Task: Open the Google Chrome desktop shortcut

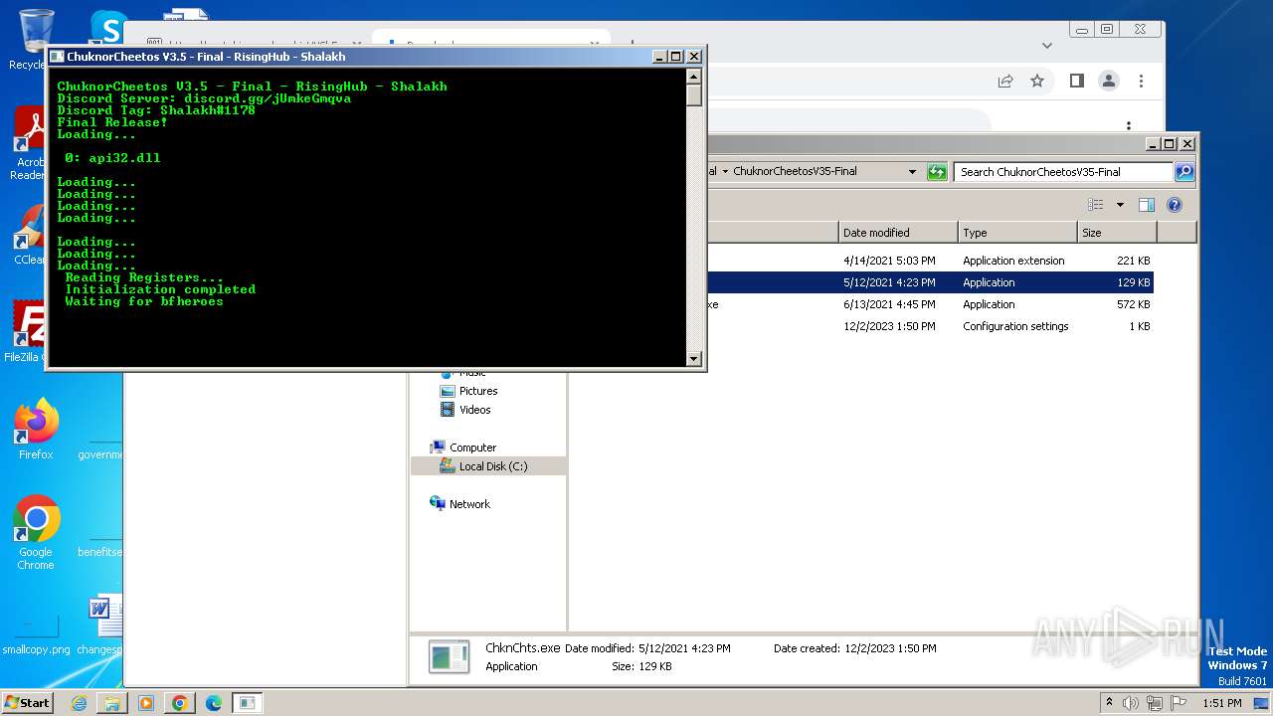Action: click(36, 532)
